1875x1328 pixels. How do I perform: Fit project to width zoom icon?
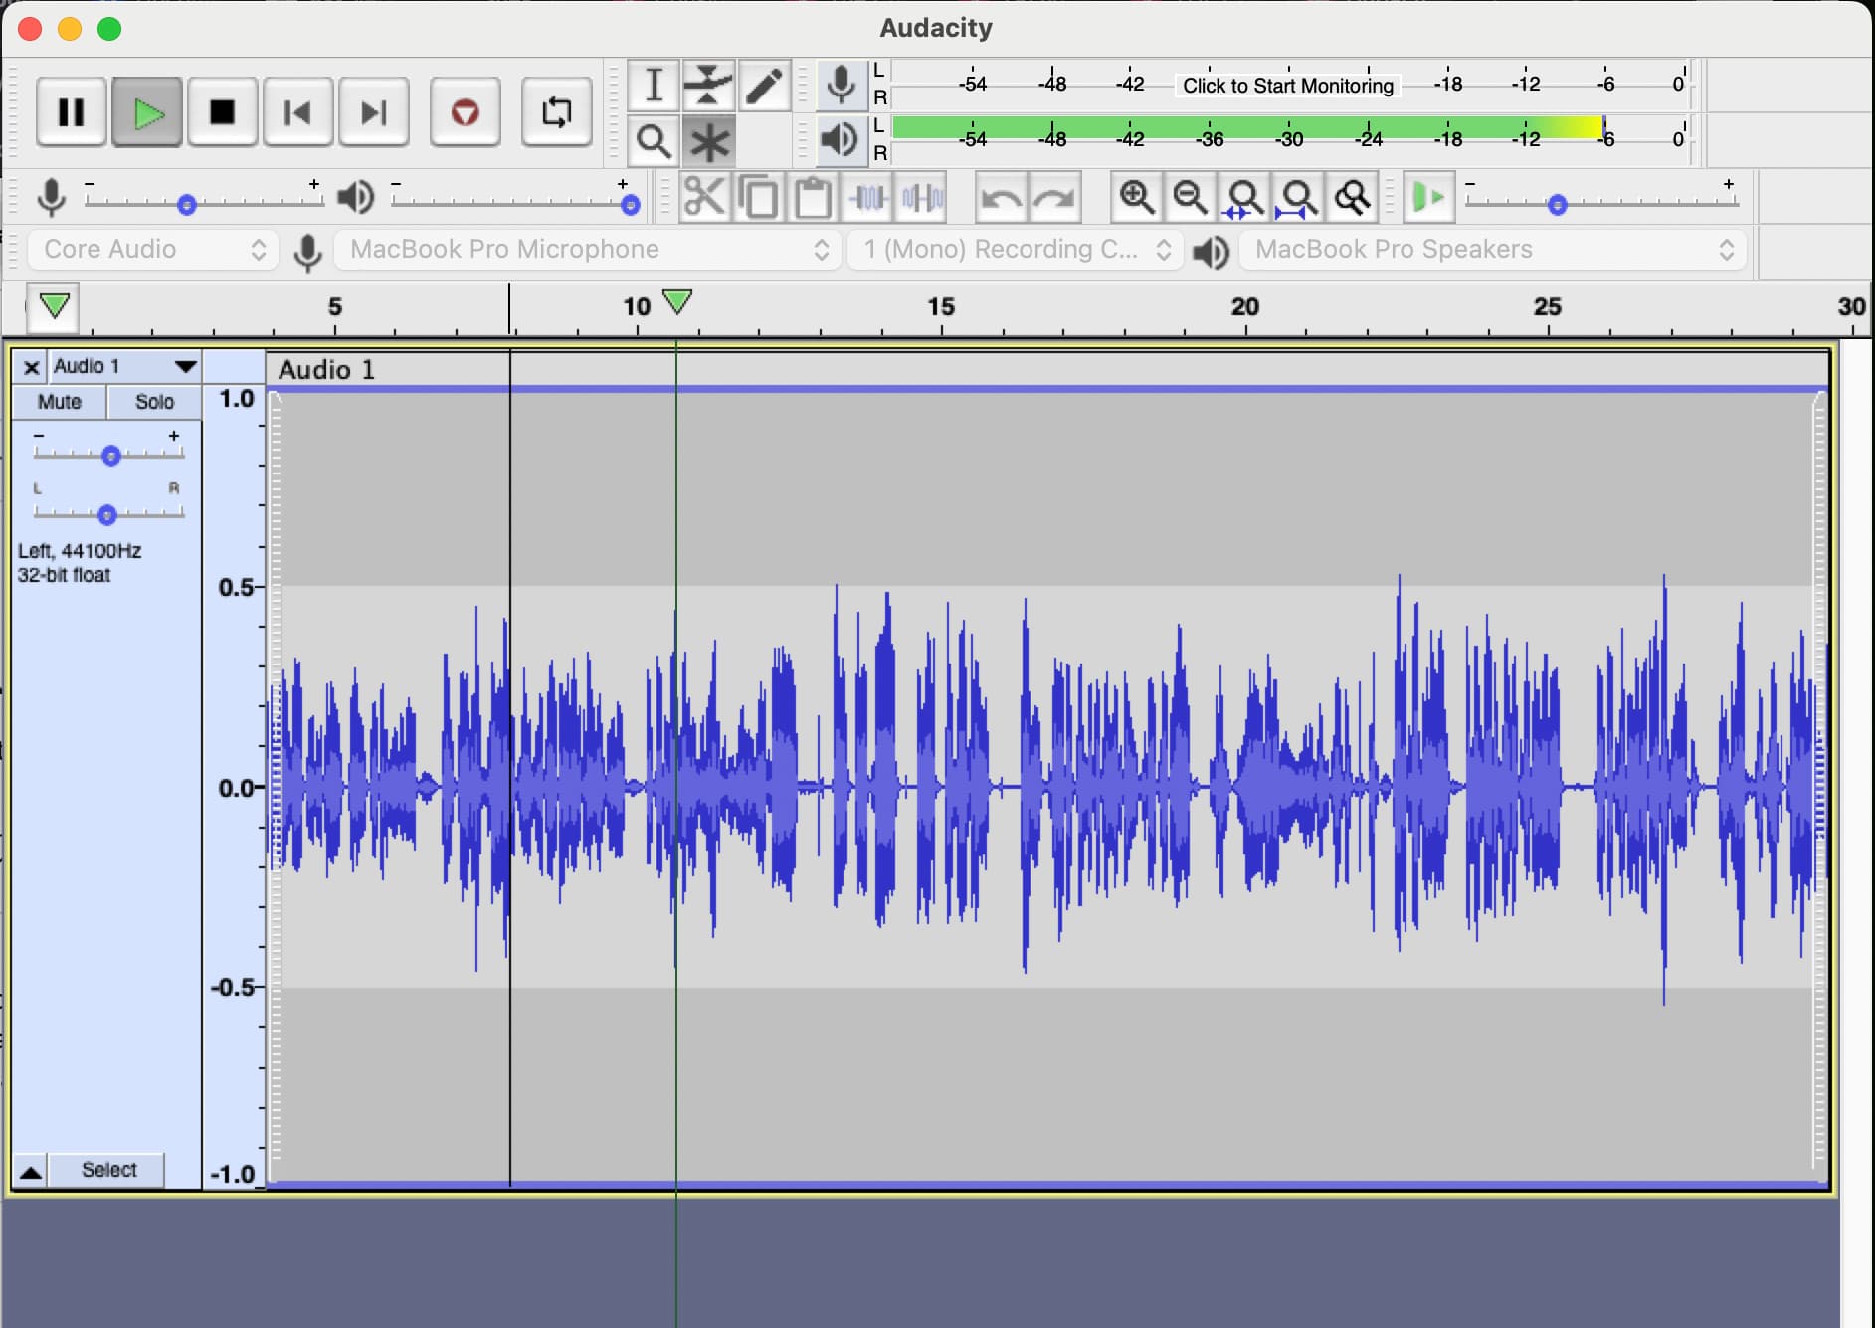[1297, 197]
